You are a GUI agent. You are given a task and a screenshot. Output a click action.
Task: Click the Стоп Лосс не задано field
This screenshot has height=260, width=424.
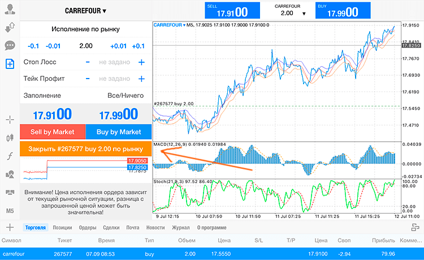pyautogui.click(x=114, y=62)
